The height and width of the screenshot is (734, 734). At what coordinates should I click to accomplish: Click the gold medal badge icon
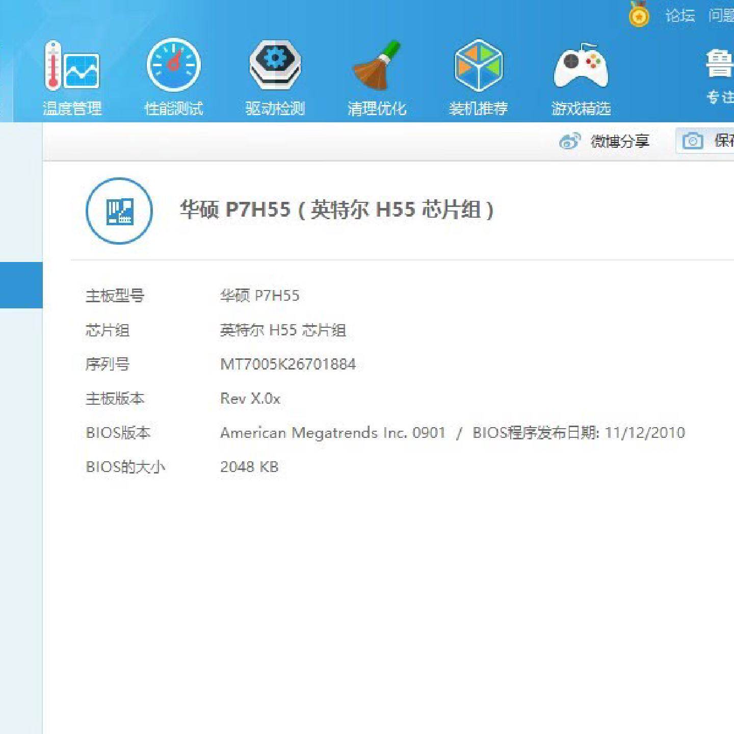638,15
